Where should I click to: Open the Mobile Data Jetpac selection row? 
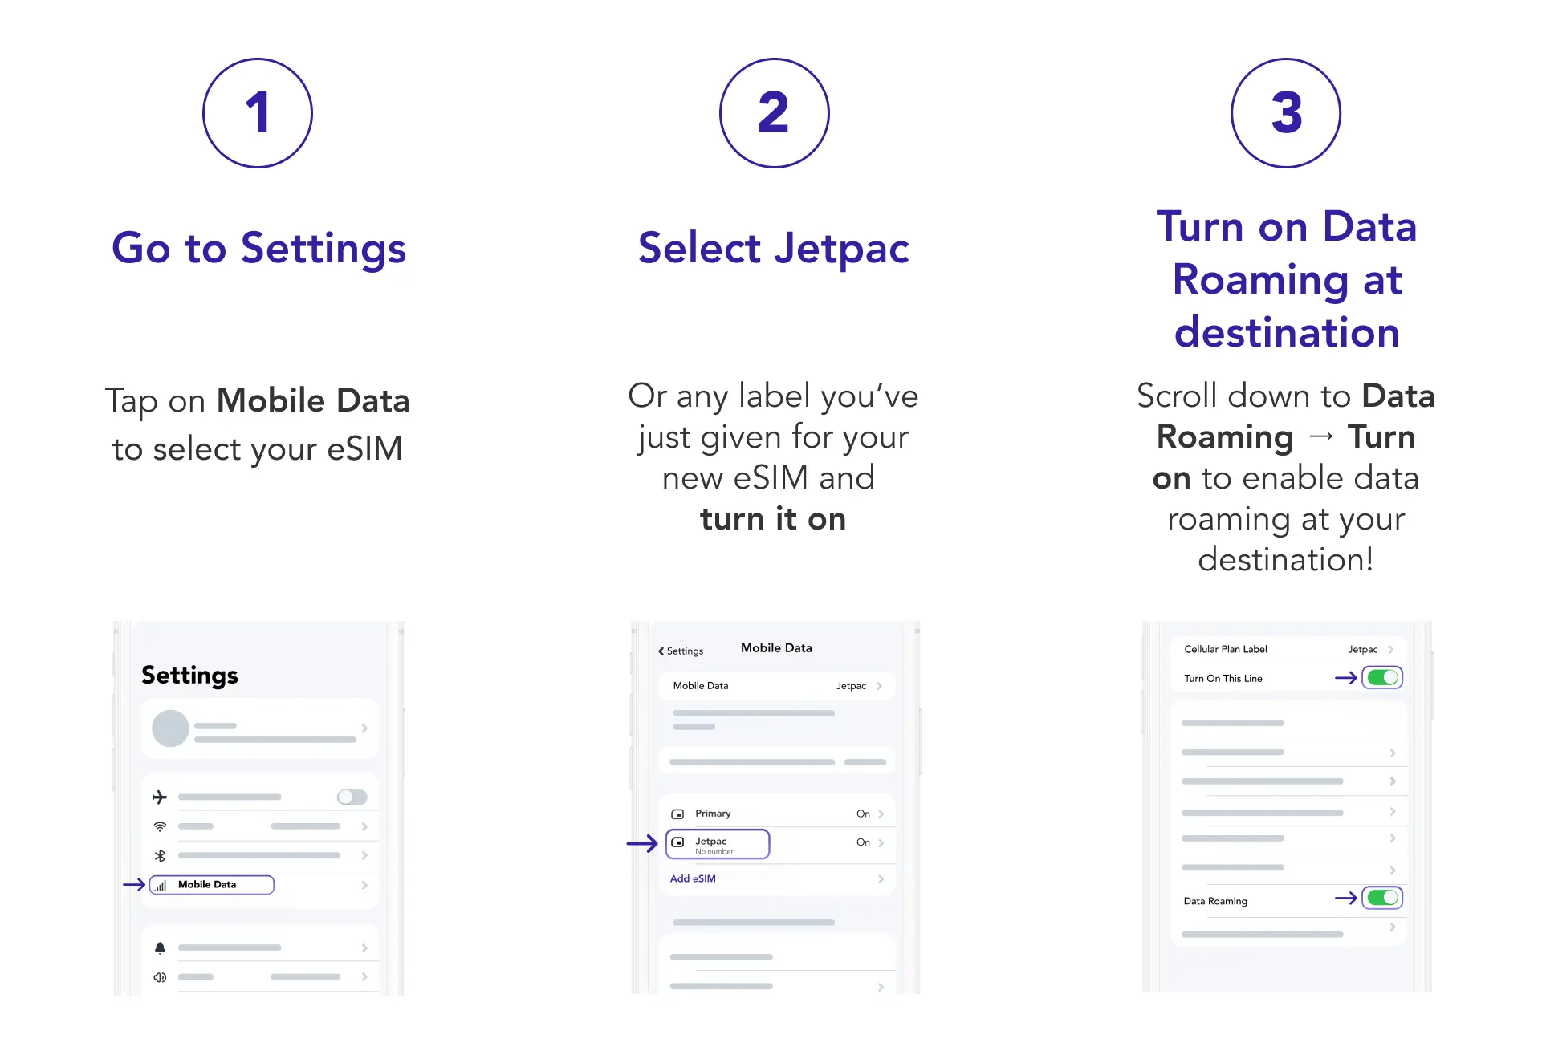coord(776,687)
